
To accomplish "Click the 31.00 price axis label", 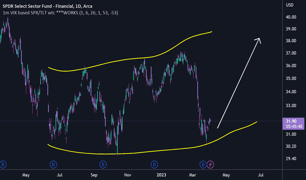I will tap(291, 134).
